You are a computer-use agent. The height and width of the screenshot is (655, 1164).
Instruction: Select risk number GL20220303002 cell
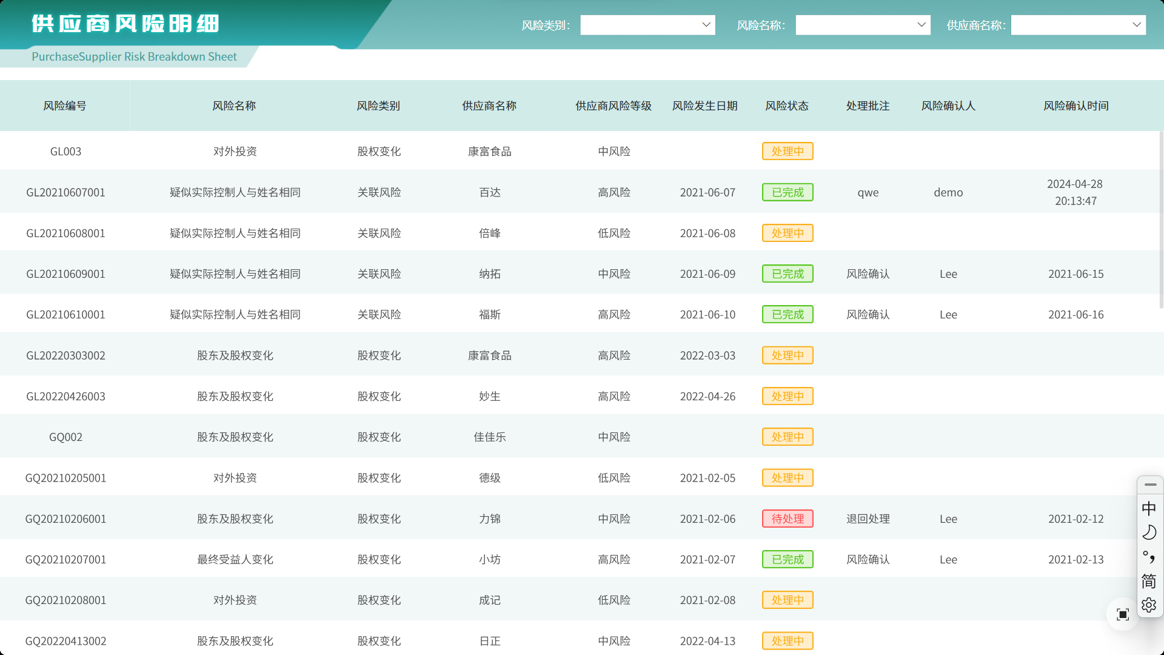65,355
